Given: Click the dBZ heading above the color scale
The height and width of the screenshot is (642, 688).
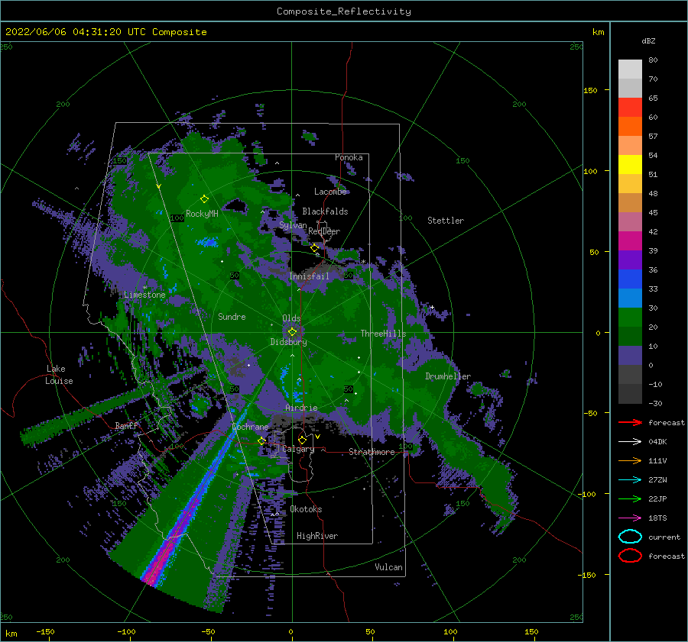Looking at the screenshot, I should pyautogui.click(x=648, y=40).
